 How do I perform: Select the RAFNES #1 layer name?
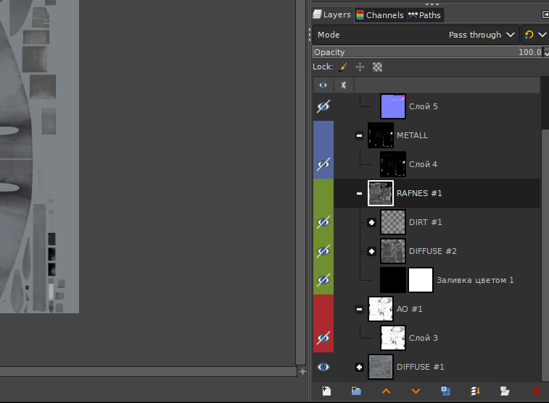click(419, 193)
